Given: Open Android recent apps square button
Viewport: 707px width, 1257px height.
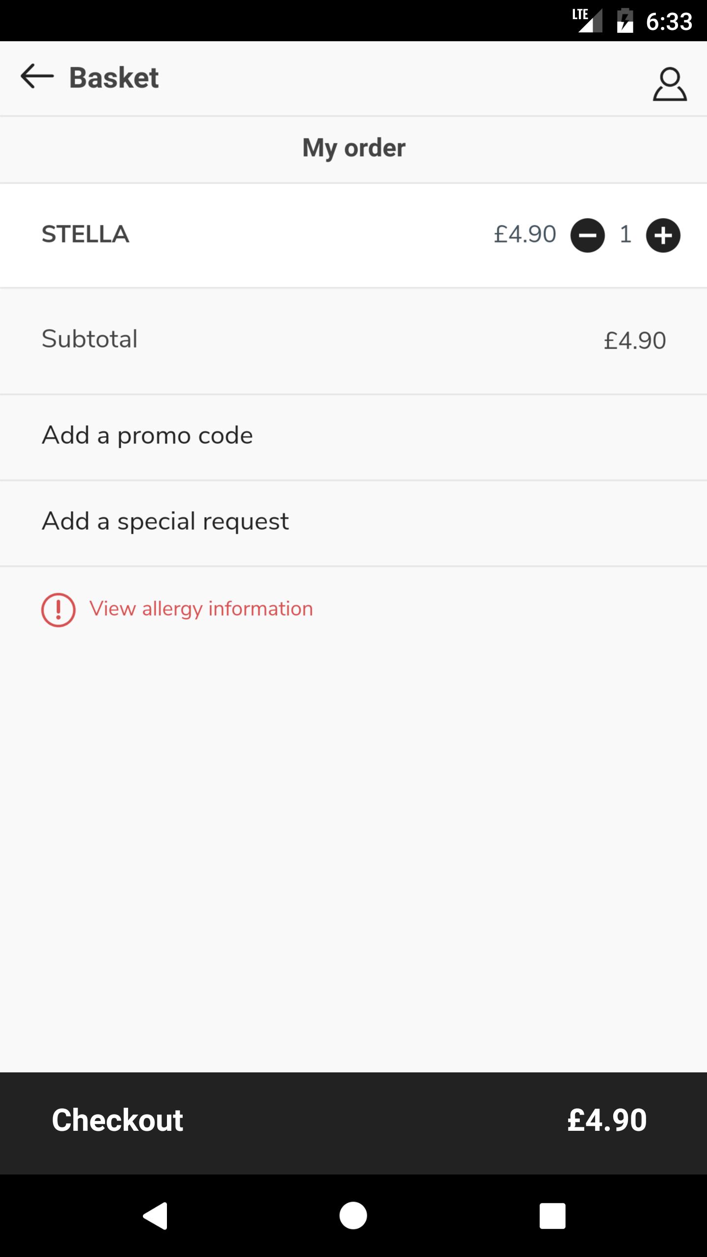Looking at the screenshot, I should (552, 1216).
